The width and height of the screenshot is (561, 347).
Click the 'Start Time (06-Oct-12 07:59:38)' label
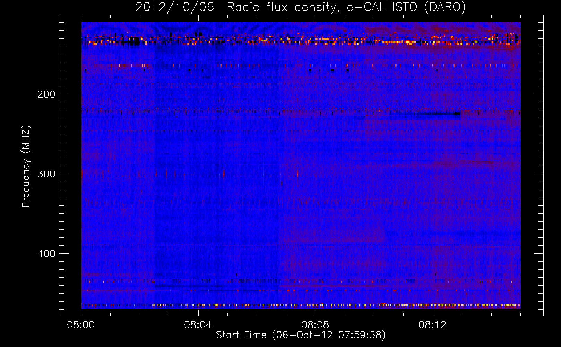coord(301,335)
